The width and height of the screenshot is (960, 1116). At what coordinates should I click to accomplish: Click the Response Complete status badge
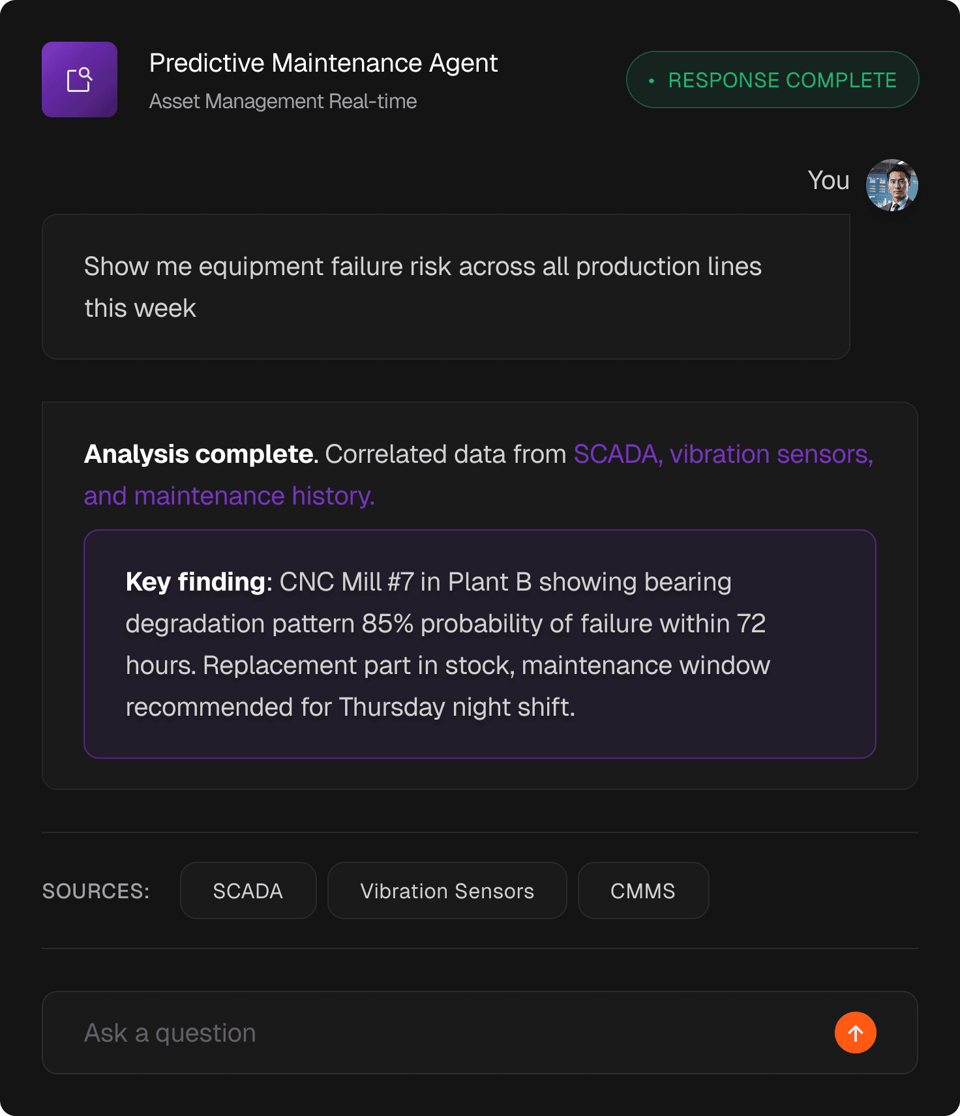[x=772, y=80]
